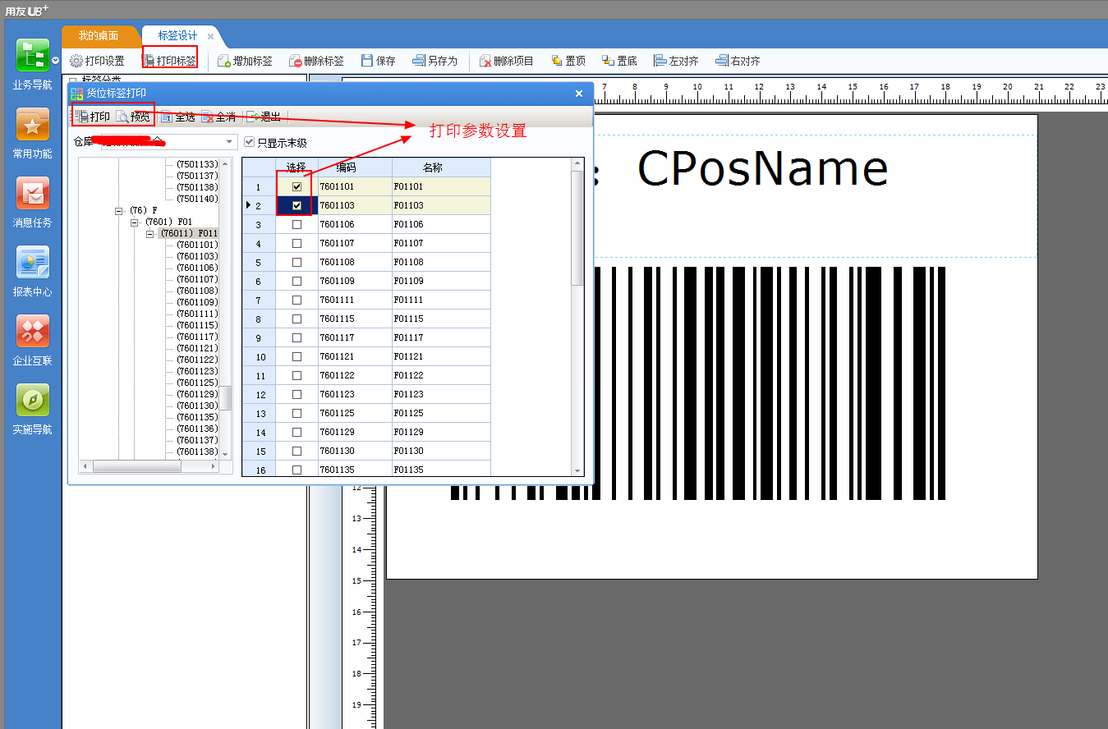This screenshot has width=1108, height=729.
Task: Click the tree's horizontal scrollbar thumb
Action: point(137,466)
